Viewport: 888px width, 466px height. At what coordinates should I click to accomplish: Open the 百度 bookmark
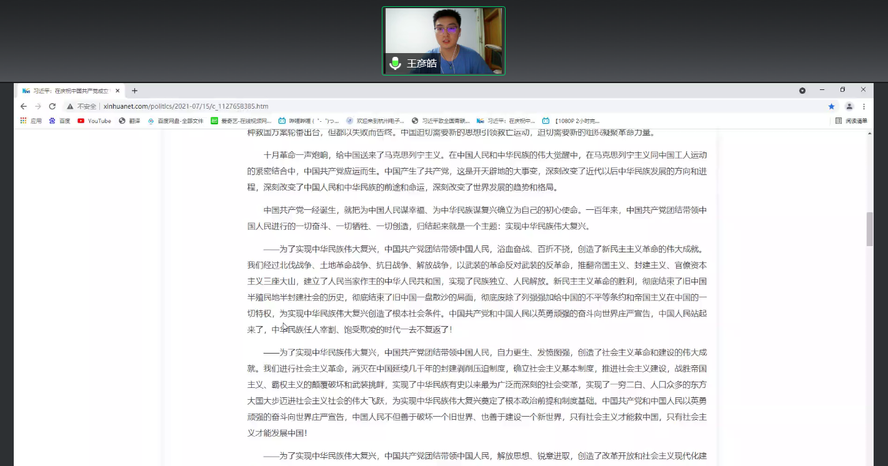coord(60,121)
